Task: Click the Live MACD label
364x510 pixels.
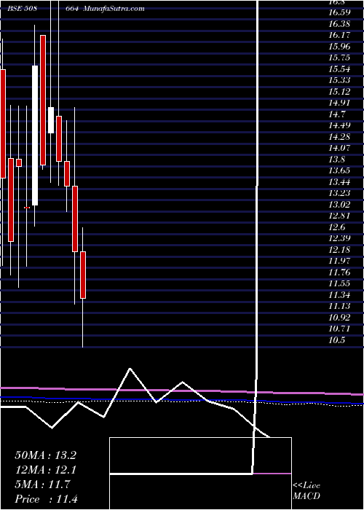Action: pyautogui.click(x=306, y=491)
